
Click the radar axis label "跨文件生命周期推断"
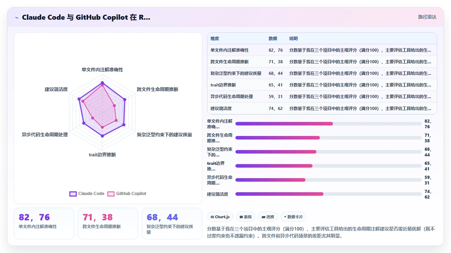click(x=157, y=89)
